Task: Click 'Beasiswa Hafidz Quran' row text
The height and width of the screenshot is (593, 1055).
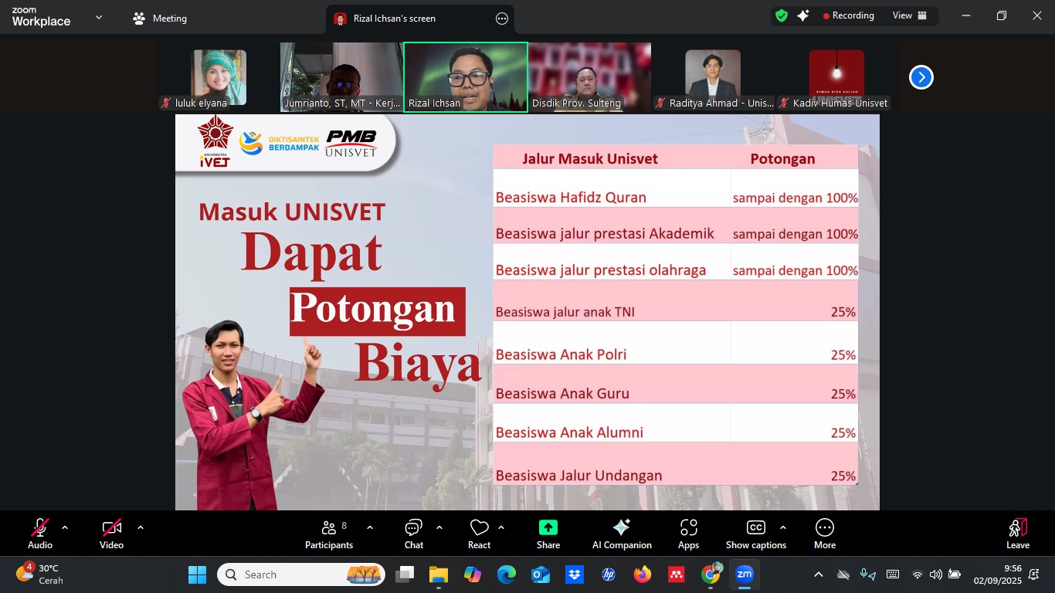Action: tap(571, 198)
